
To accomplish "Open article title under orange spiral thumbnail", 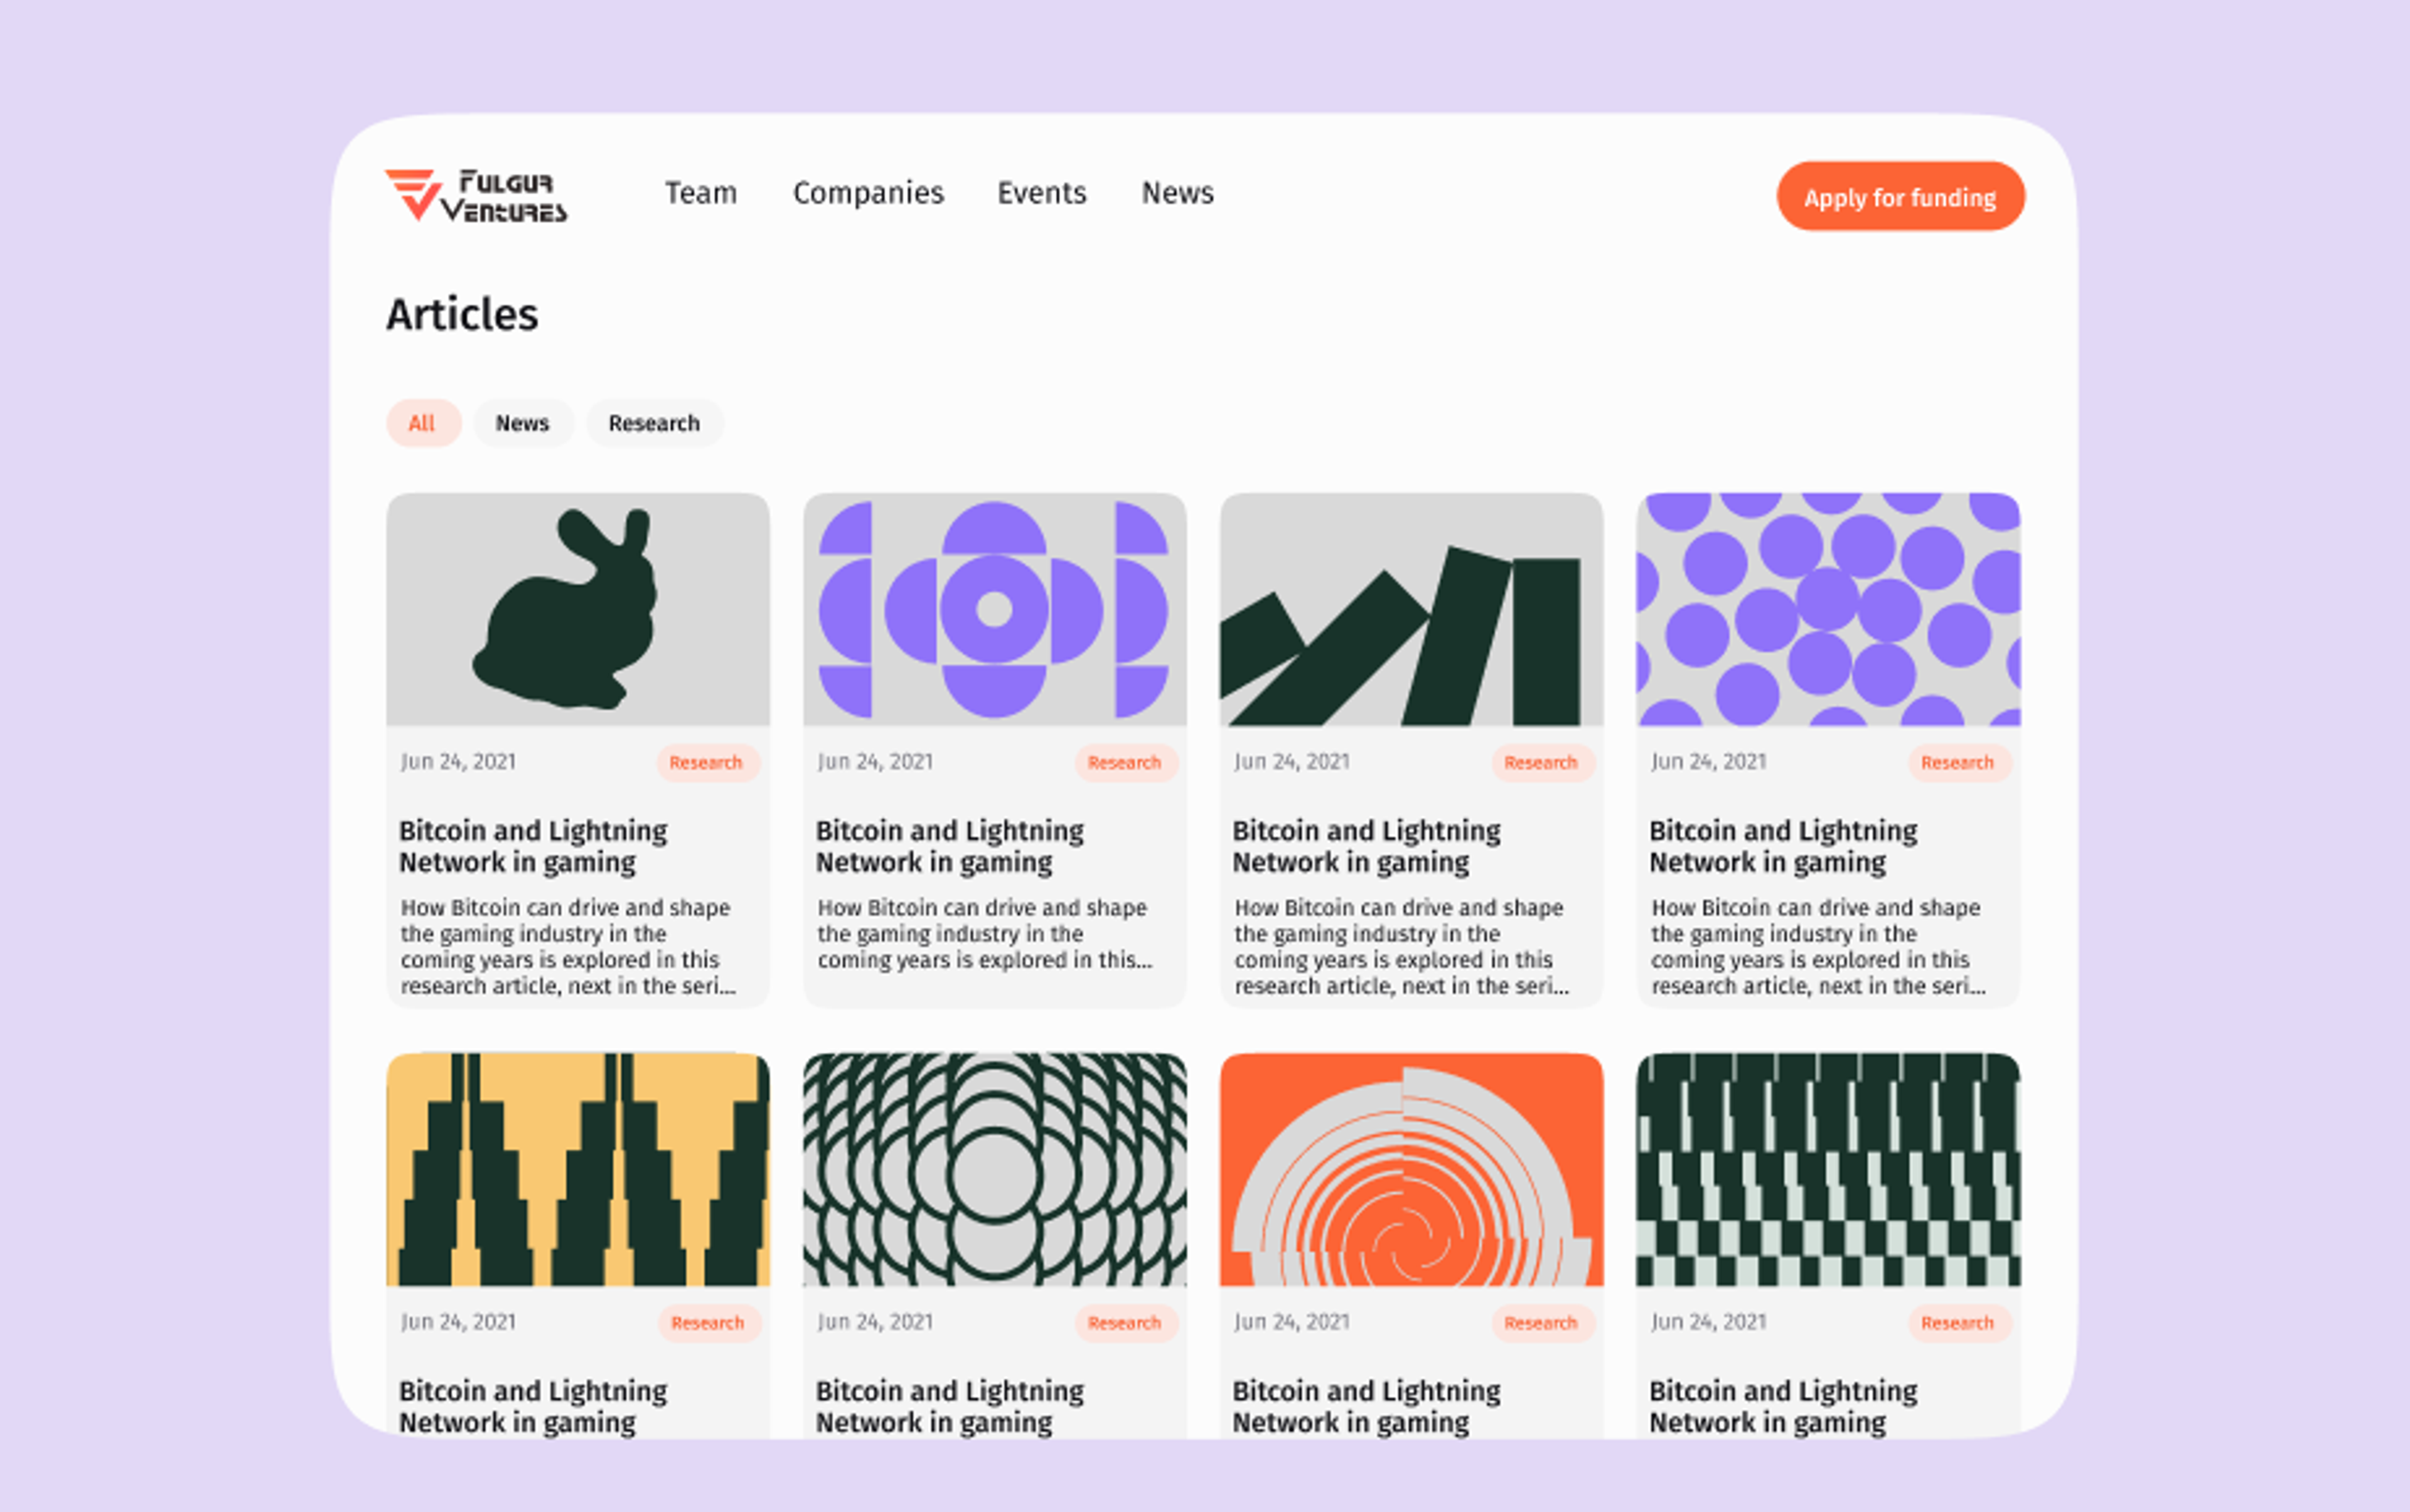I will [x=1366, y=1407].
